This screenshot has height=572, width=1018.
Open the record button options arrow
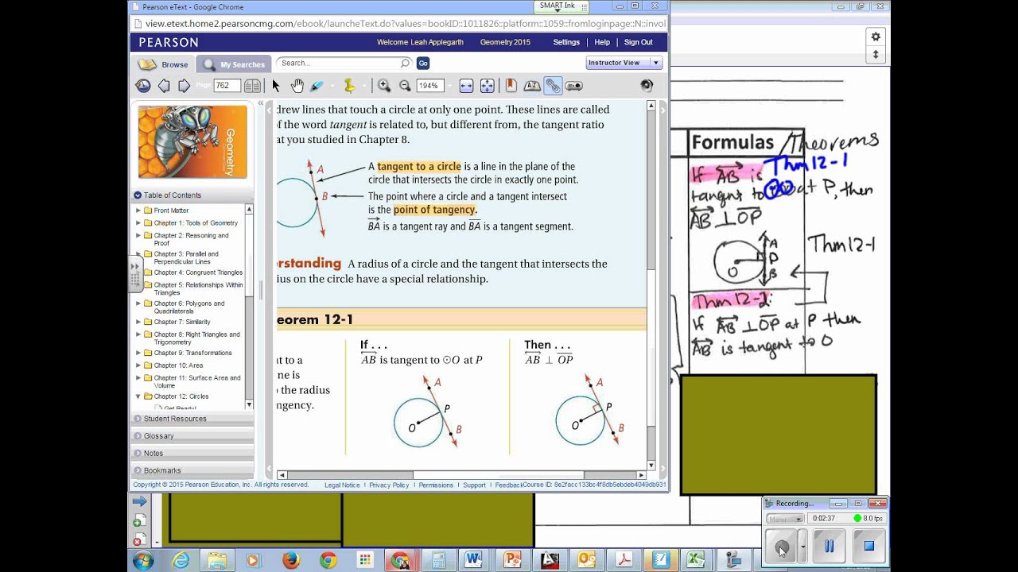coord(802,547)
